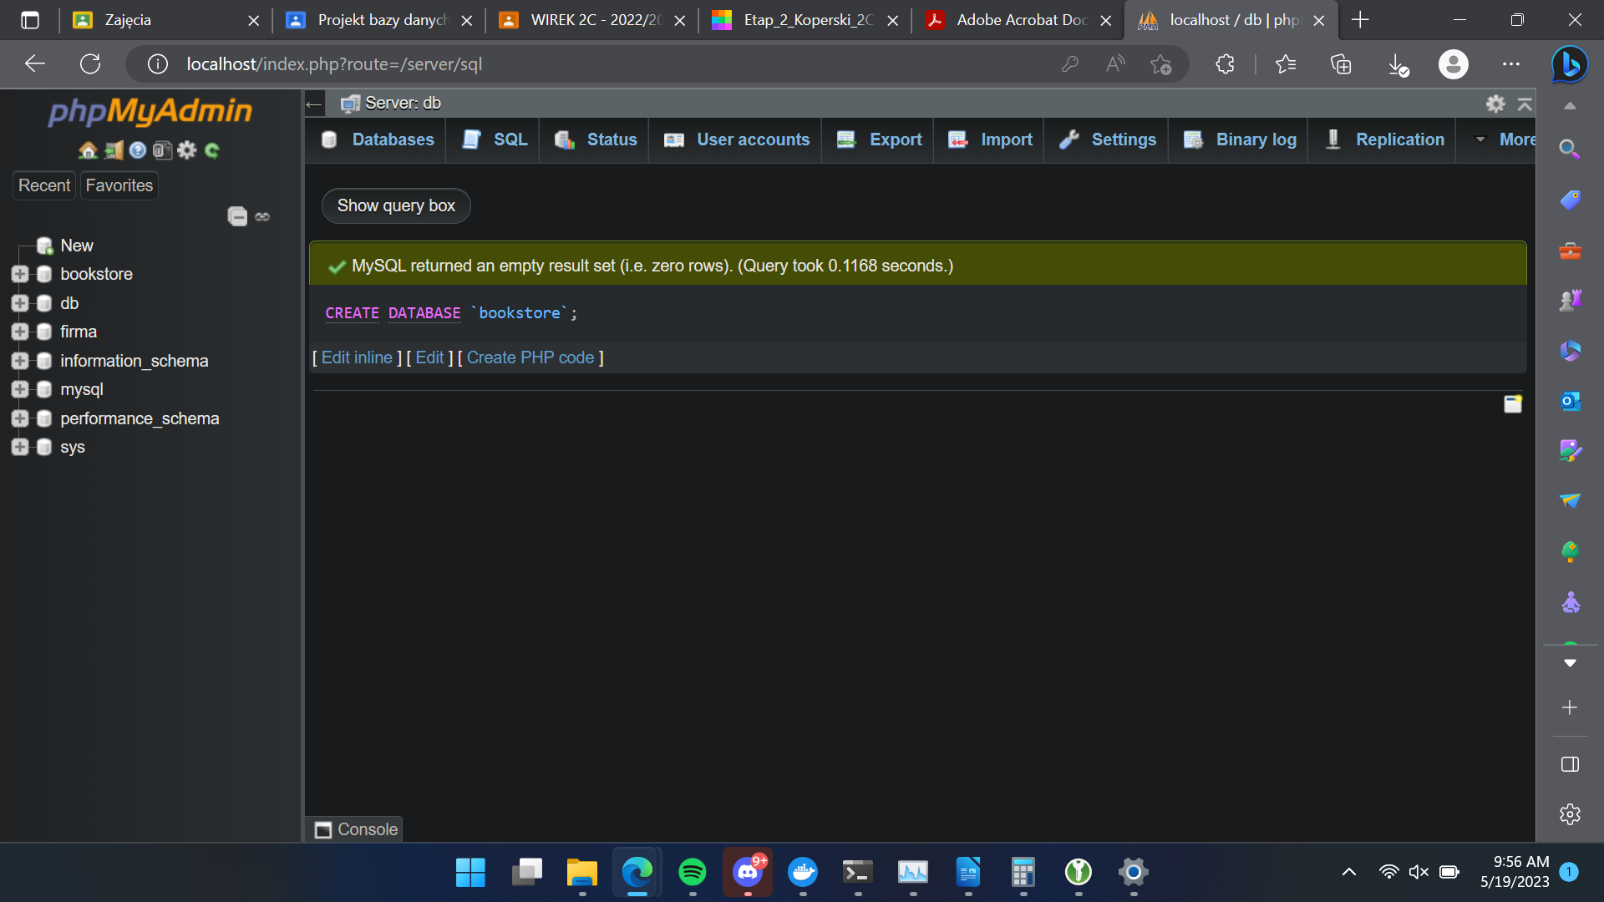Screen dimensions: 1604x902
Task: Click DATABASE keyword in query
Action: click(x=424, y=313)
